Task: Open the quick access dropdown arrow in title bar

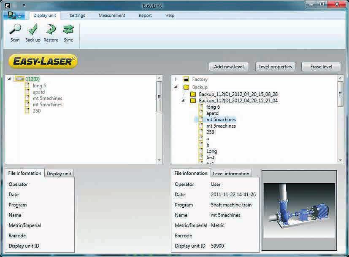Action: [x=24, y=5]
